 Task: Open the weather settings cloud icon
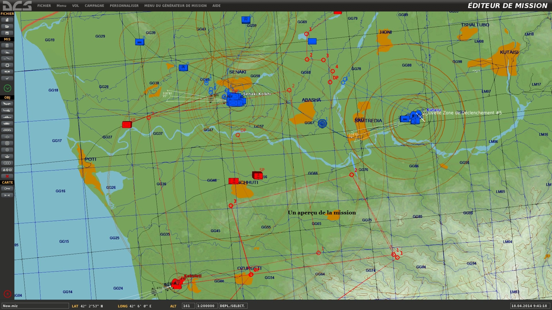coord(7,52)
